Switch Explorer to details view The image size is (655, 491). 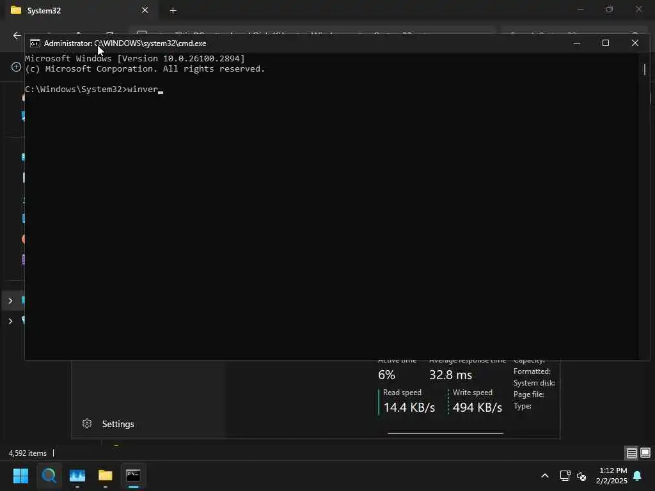tap(631, 453)
